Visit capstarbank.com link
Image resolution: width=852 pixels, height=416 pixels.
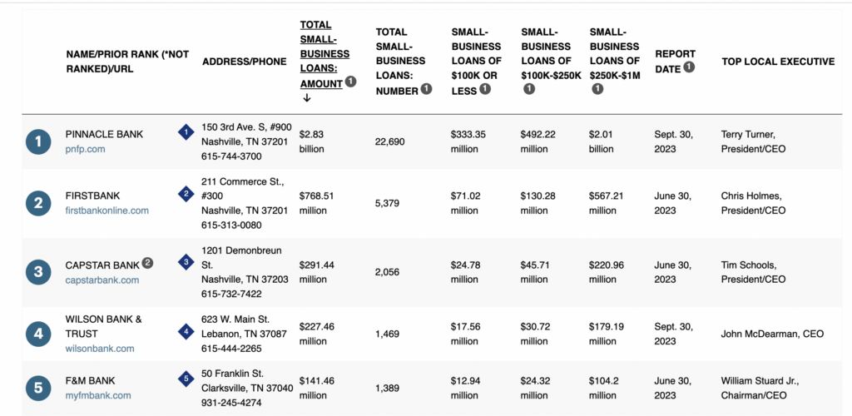(x=102, y=280)
